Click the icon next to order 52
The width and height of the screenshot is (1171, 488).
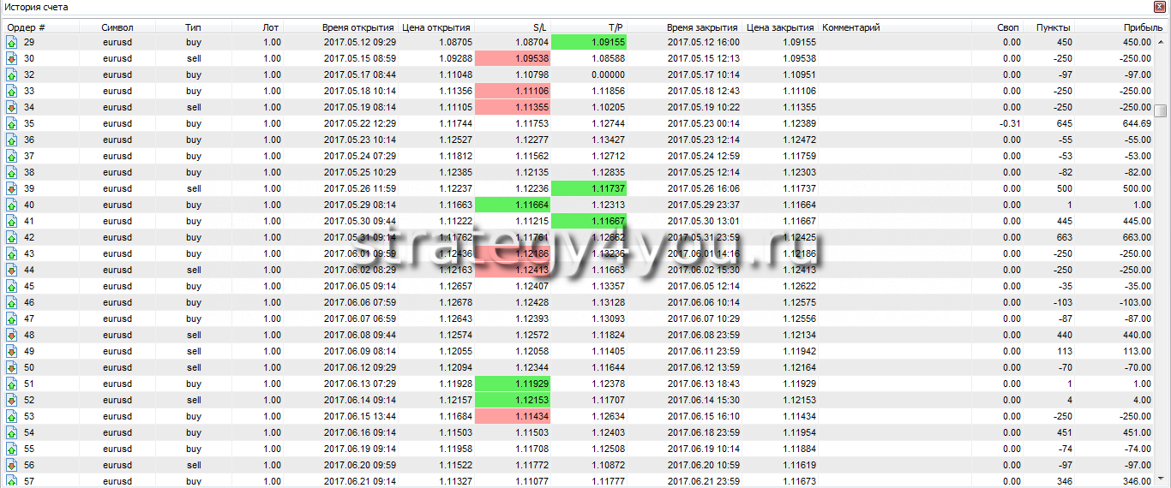(12, 400)
